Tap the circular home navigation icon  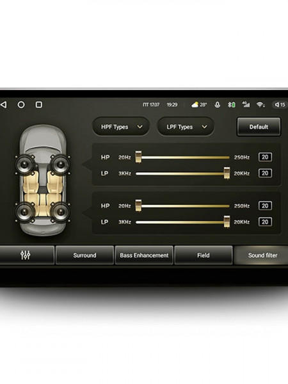tap(21, 105)
